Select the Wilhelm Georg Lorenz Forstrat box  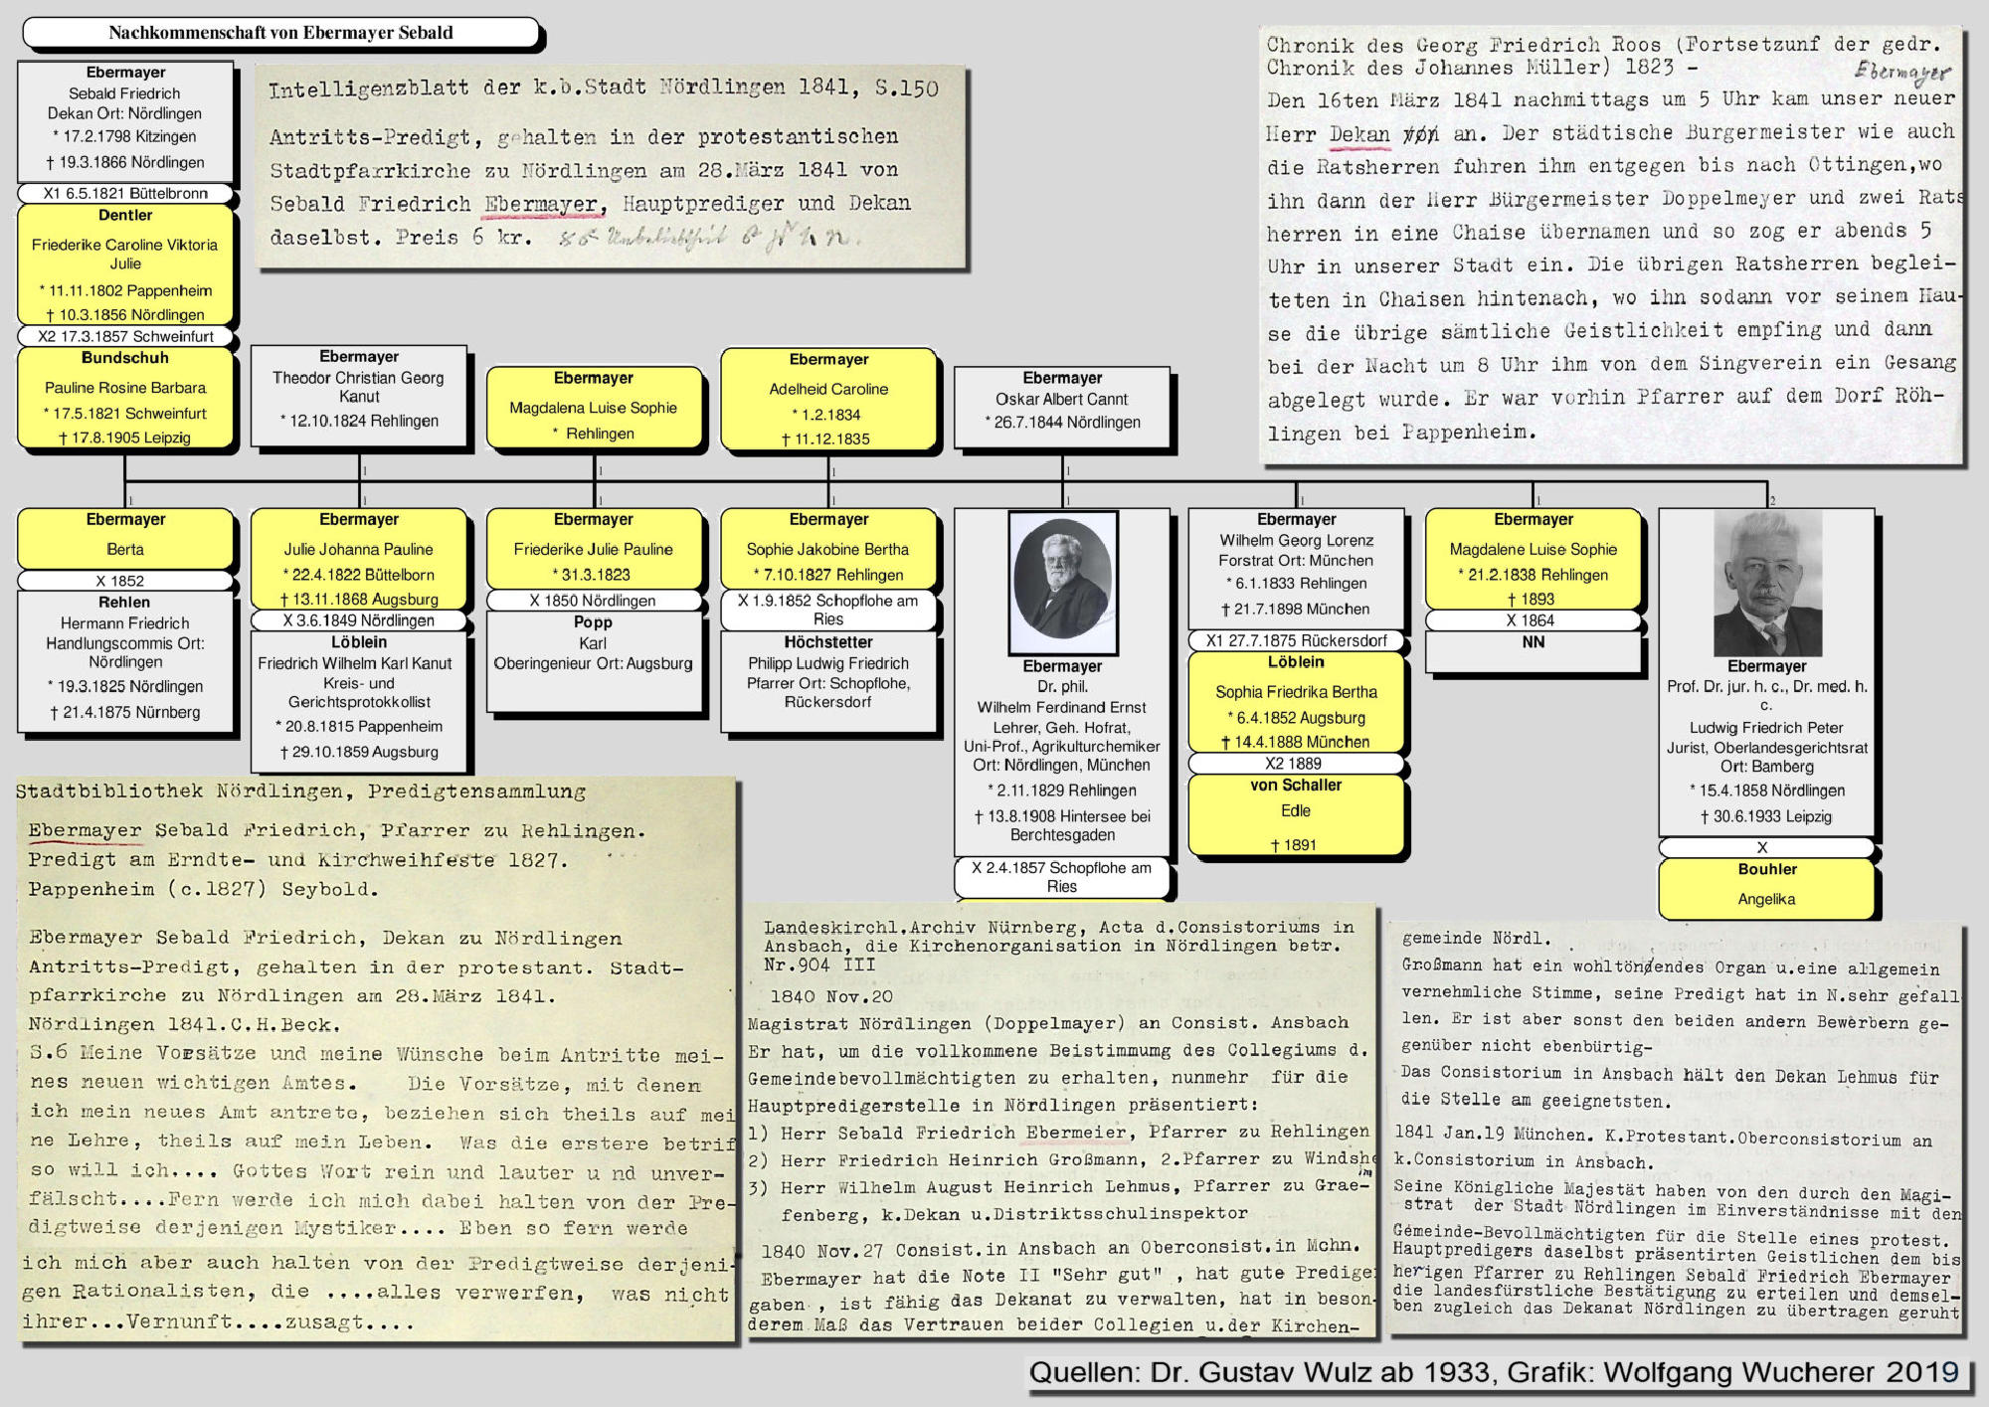pos(1296,567)
